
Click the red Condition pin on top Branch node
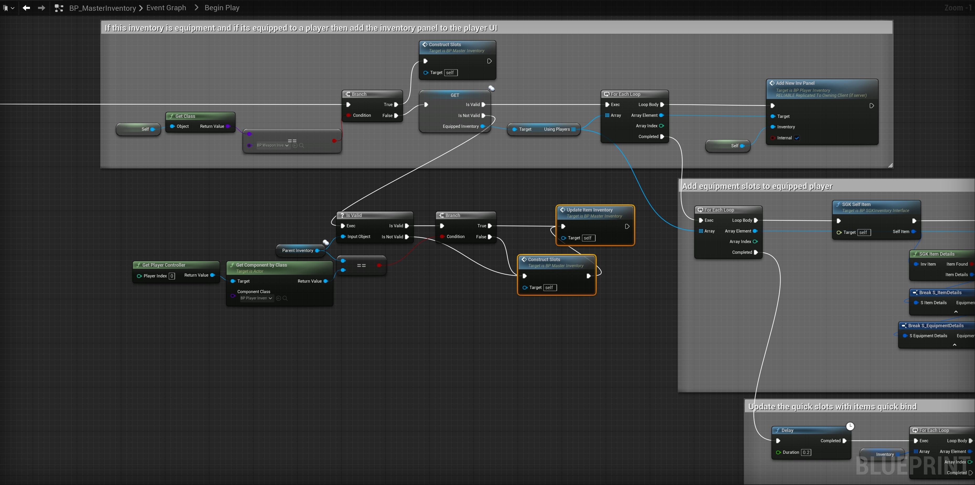click(348, 115)
